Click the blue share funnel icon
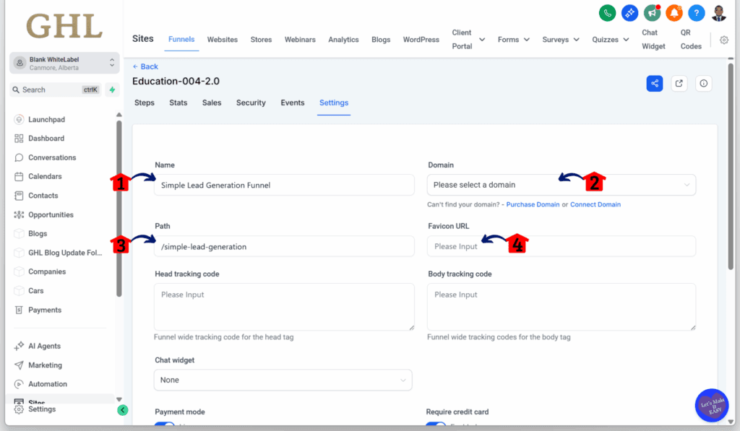The image size is (740, 431). [x=655, y=83]
